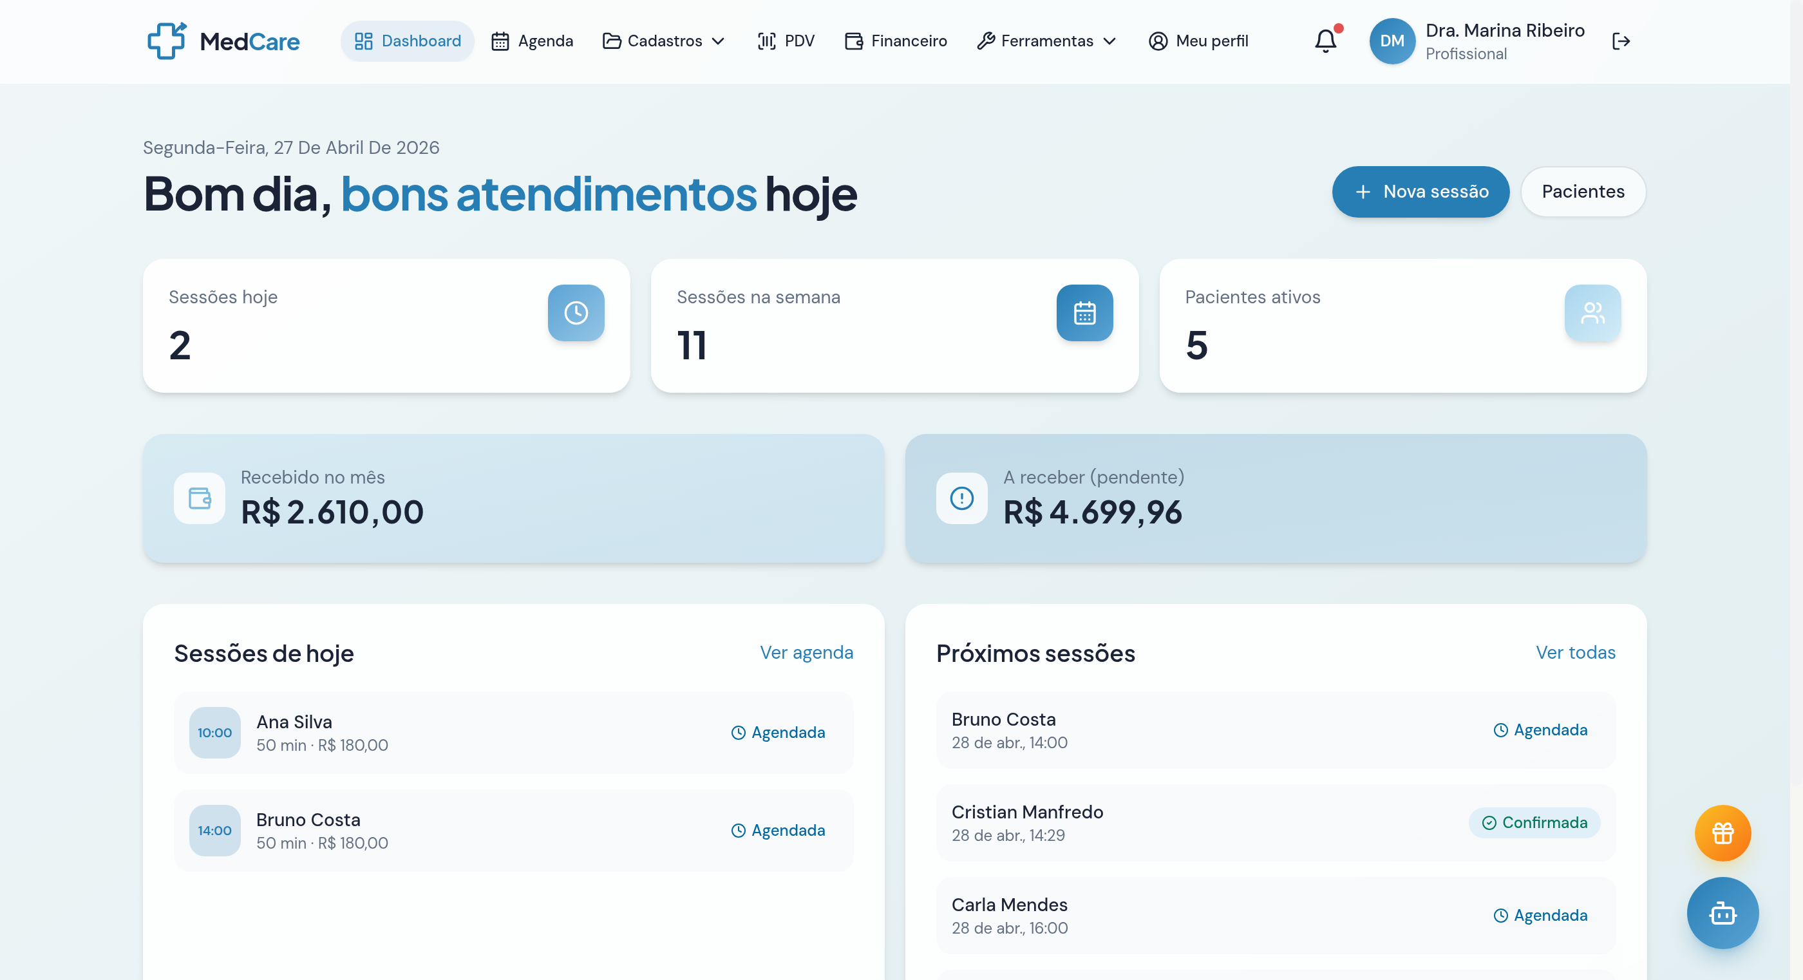
Task: Go to the Financeiro section
Action: 896,41
